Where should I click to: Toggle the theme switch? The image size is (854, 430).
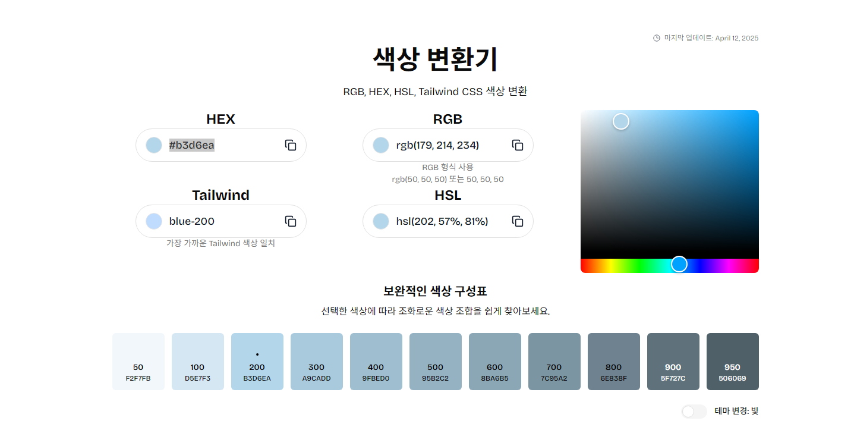pos(694,412)
